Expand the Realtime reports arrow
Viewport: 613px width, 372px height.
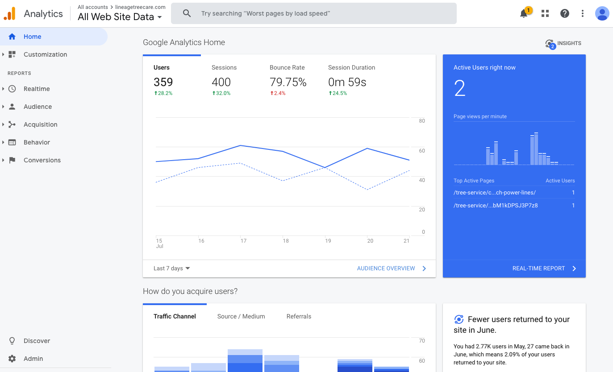3,89
